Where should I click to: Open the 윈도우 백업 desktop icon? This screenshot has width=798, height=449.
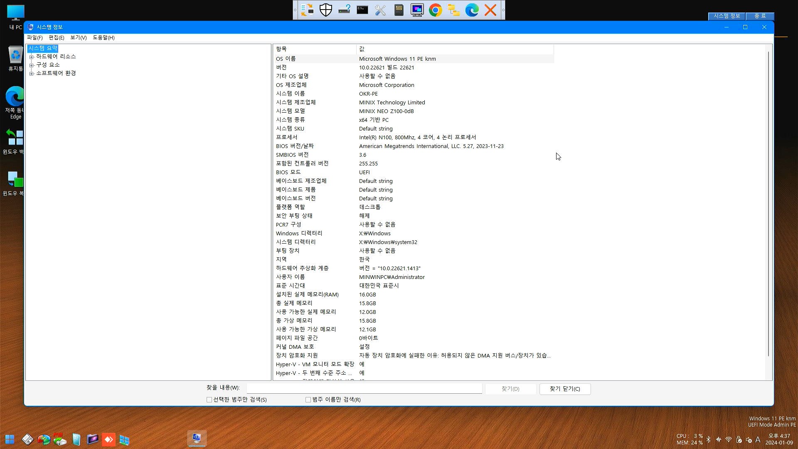pos(14,141)
